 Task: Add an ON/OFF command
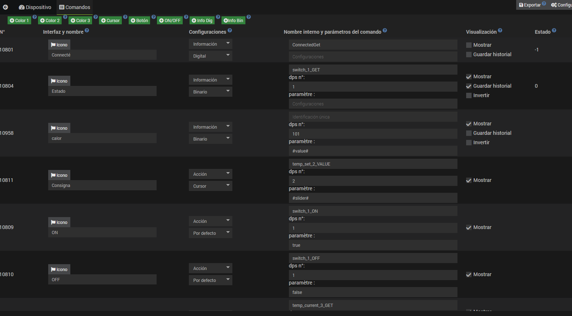pyautogui.click(x=170, y=21)
